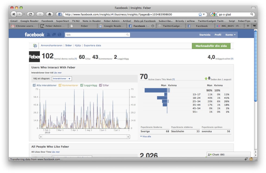Expand the Konto account menu
The image size is (266, 173).
coord(230,35)
